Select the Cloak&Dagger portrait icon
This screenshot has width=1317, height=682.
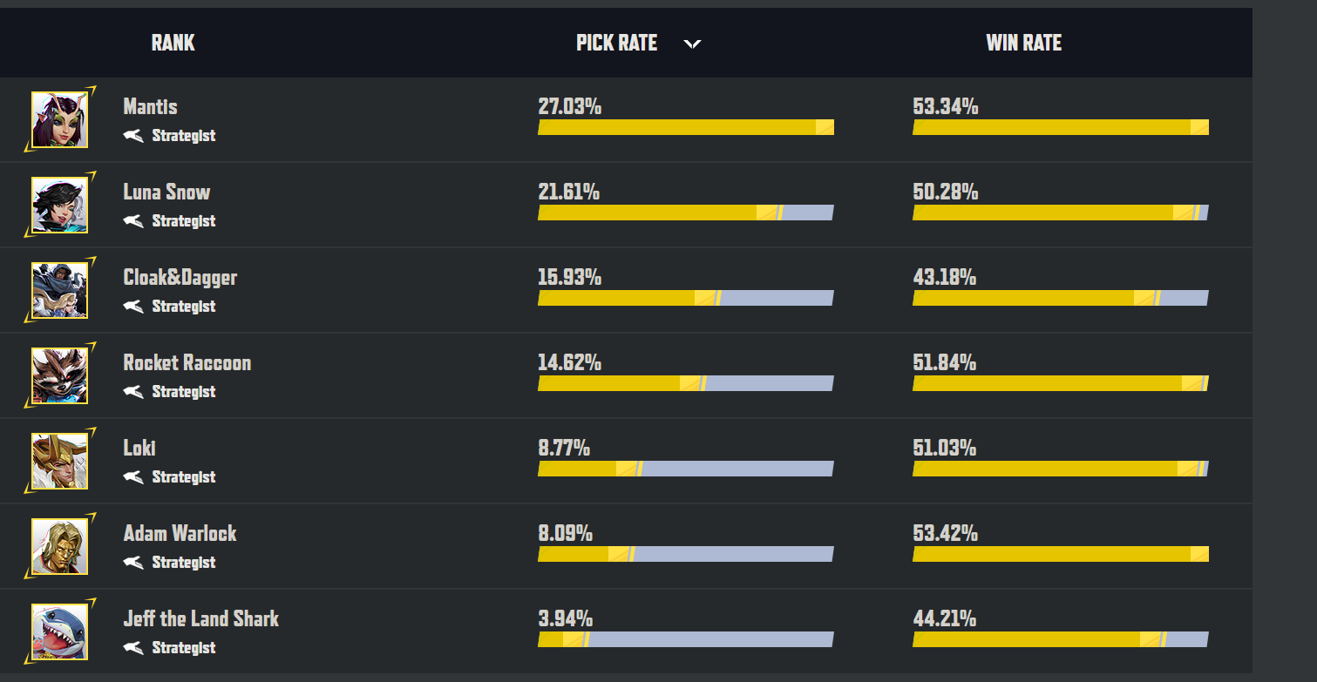(x=59, y=290)
